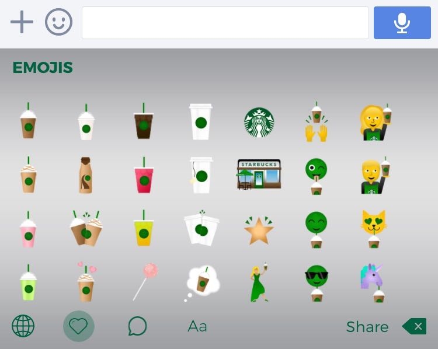Select the red iced drink emoji
The image size is (438, 349).
tap(144, 175)
